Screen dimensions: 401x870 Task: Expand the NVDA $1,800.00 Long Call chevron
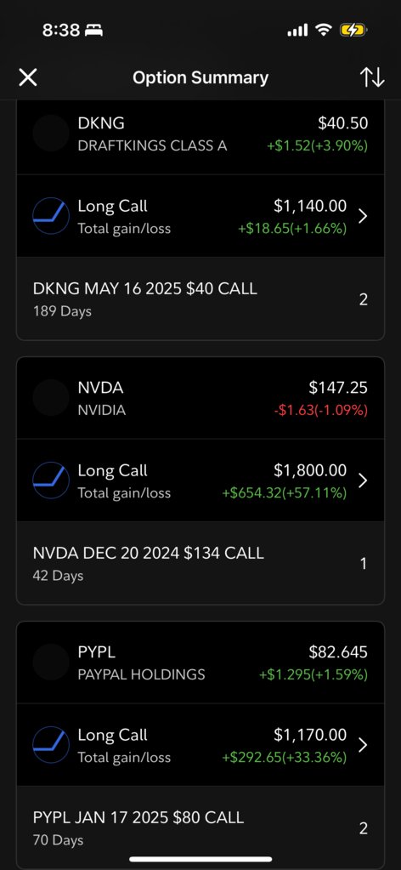pyautogui.click(x=363, y=480)
